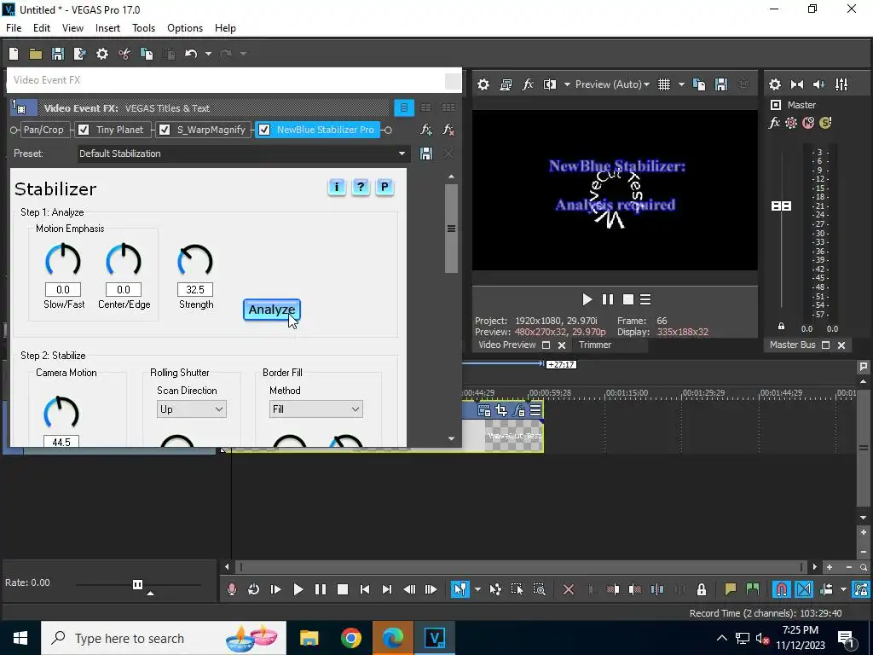Open Video Output FX in preview
This screenshot has height=655, width=873.
pos(528,84)
